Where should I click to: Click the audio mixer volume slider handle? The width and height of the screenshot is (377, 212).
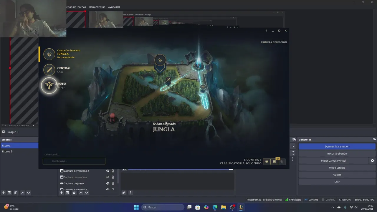(231, 169)
